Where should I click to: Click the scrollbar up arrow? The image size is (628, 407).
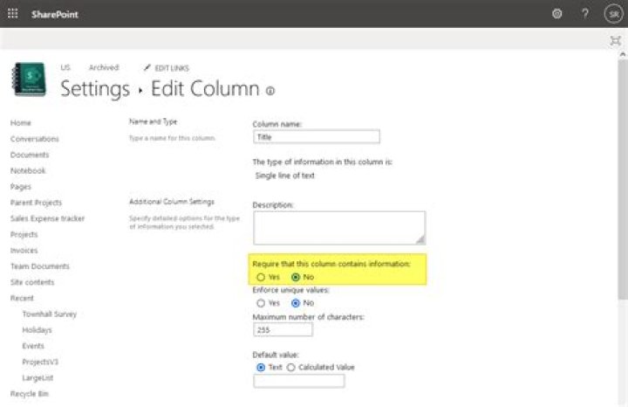623,54
